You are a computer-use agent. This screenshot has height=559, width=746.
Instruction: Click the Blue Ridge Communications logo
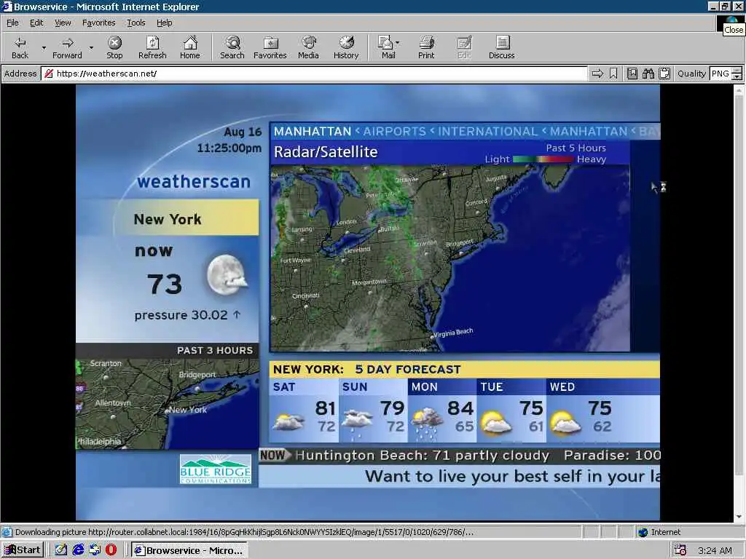[x=216, y=469]
